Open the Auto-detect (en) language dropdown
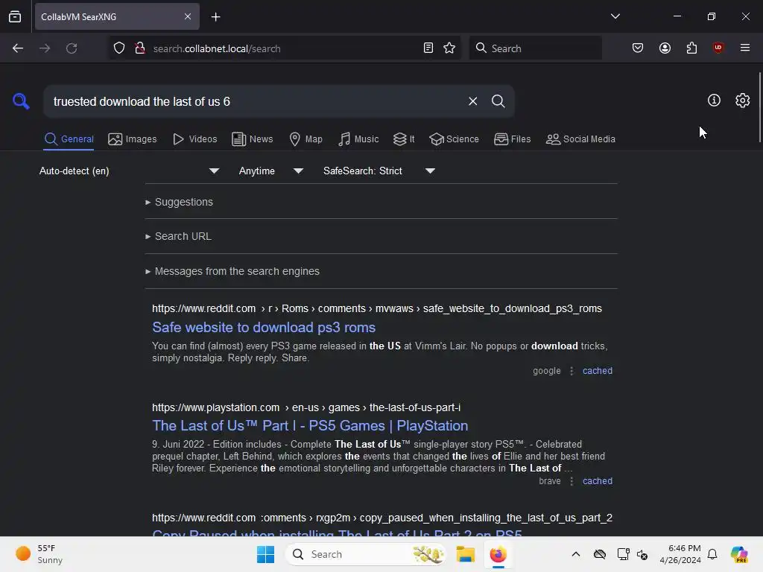 [x=129, y=171]
